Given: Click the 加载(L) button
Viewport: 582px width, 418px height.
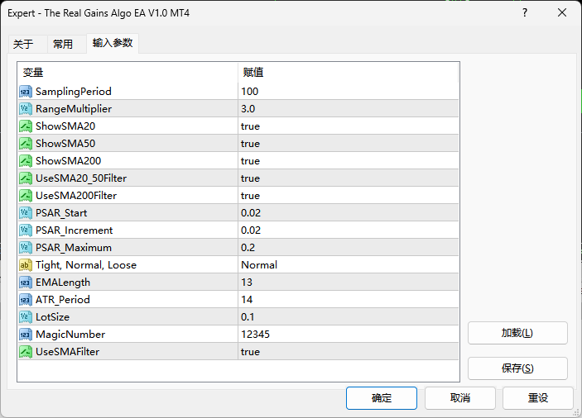Looking at the screenshot, I should (517, 333).
